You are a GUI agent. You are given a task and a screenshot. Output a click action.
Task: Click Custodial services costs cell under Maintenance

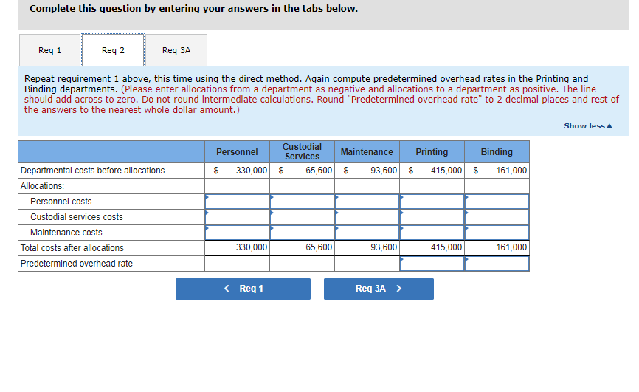[x=367, y=217]
